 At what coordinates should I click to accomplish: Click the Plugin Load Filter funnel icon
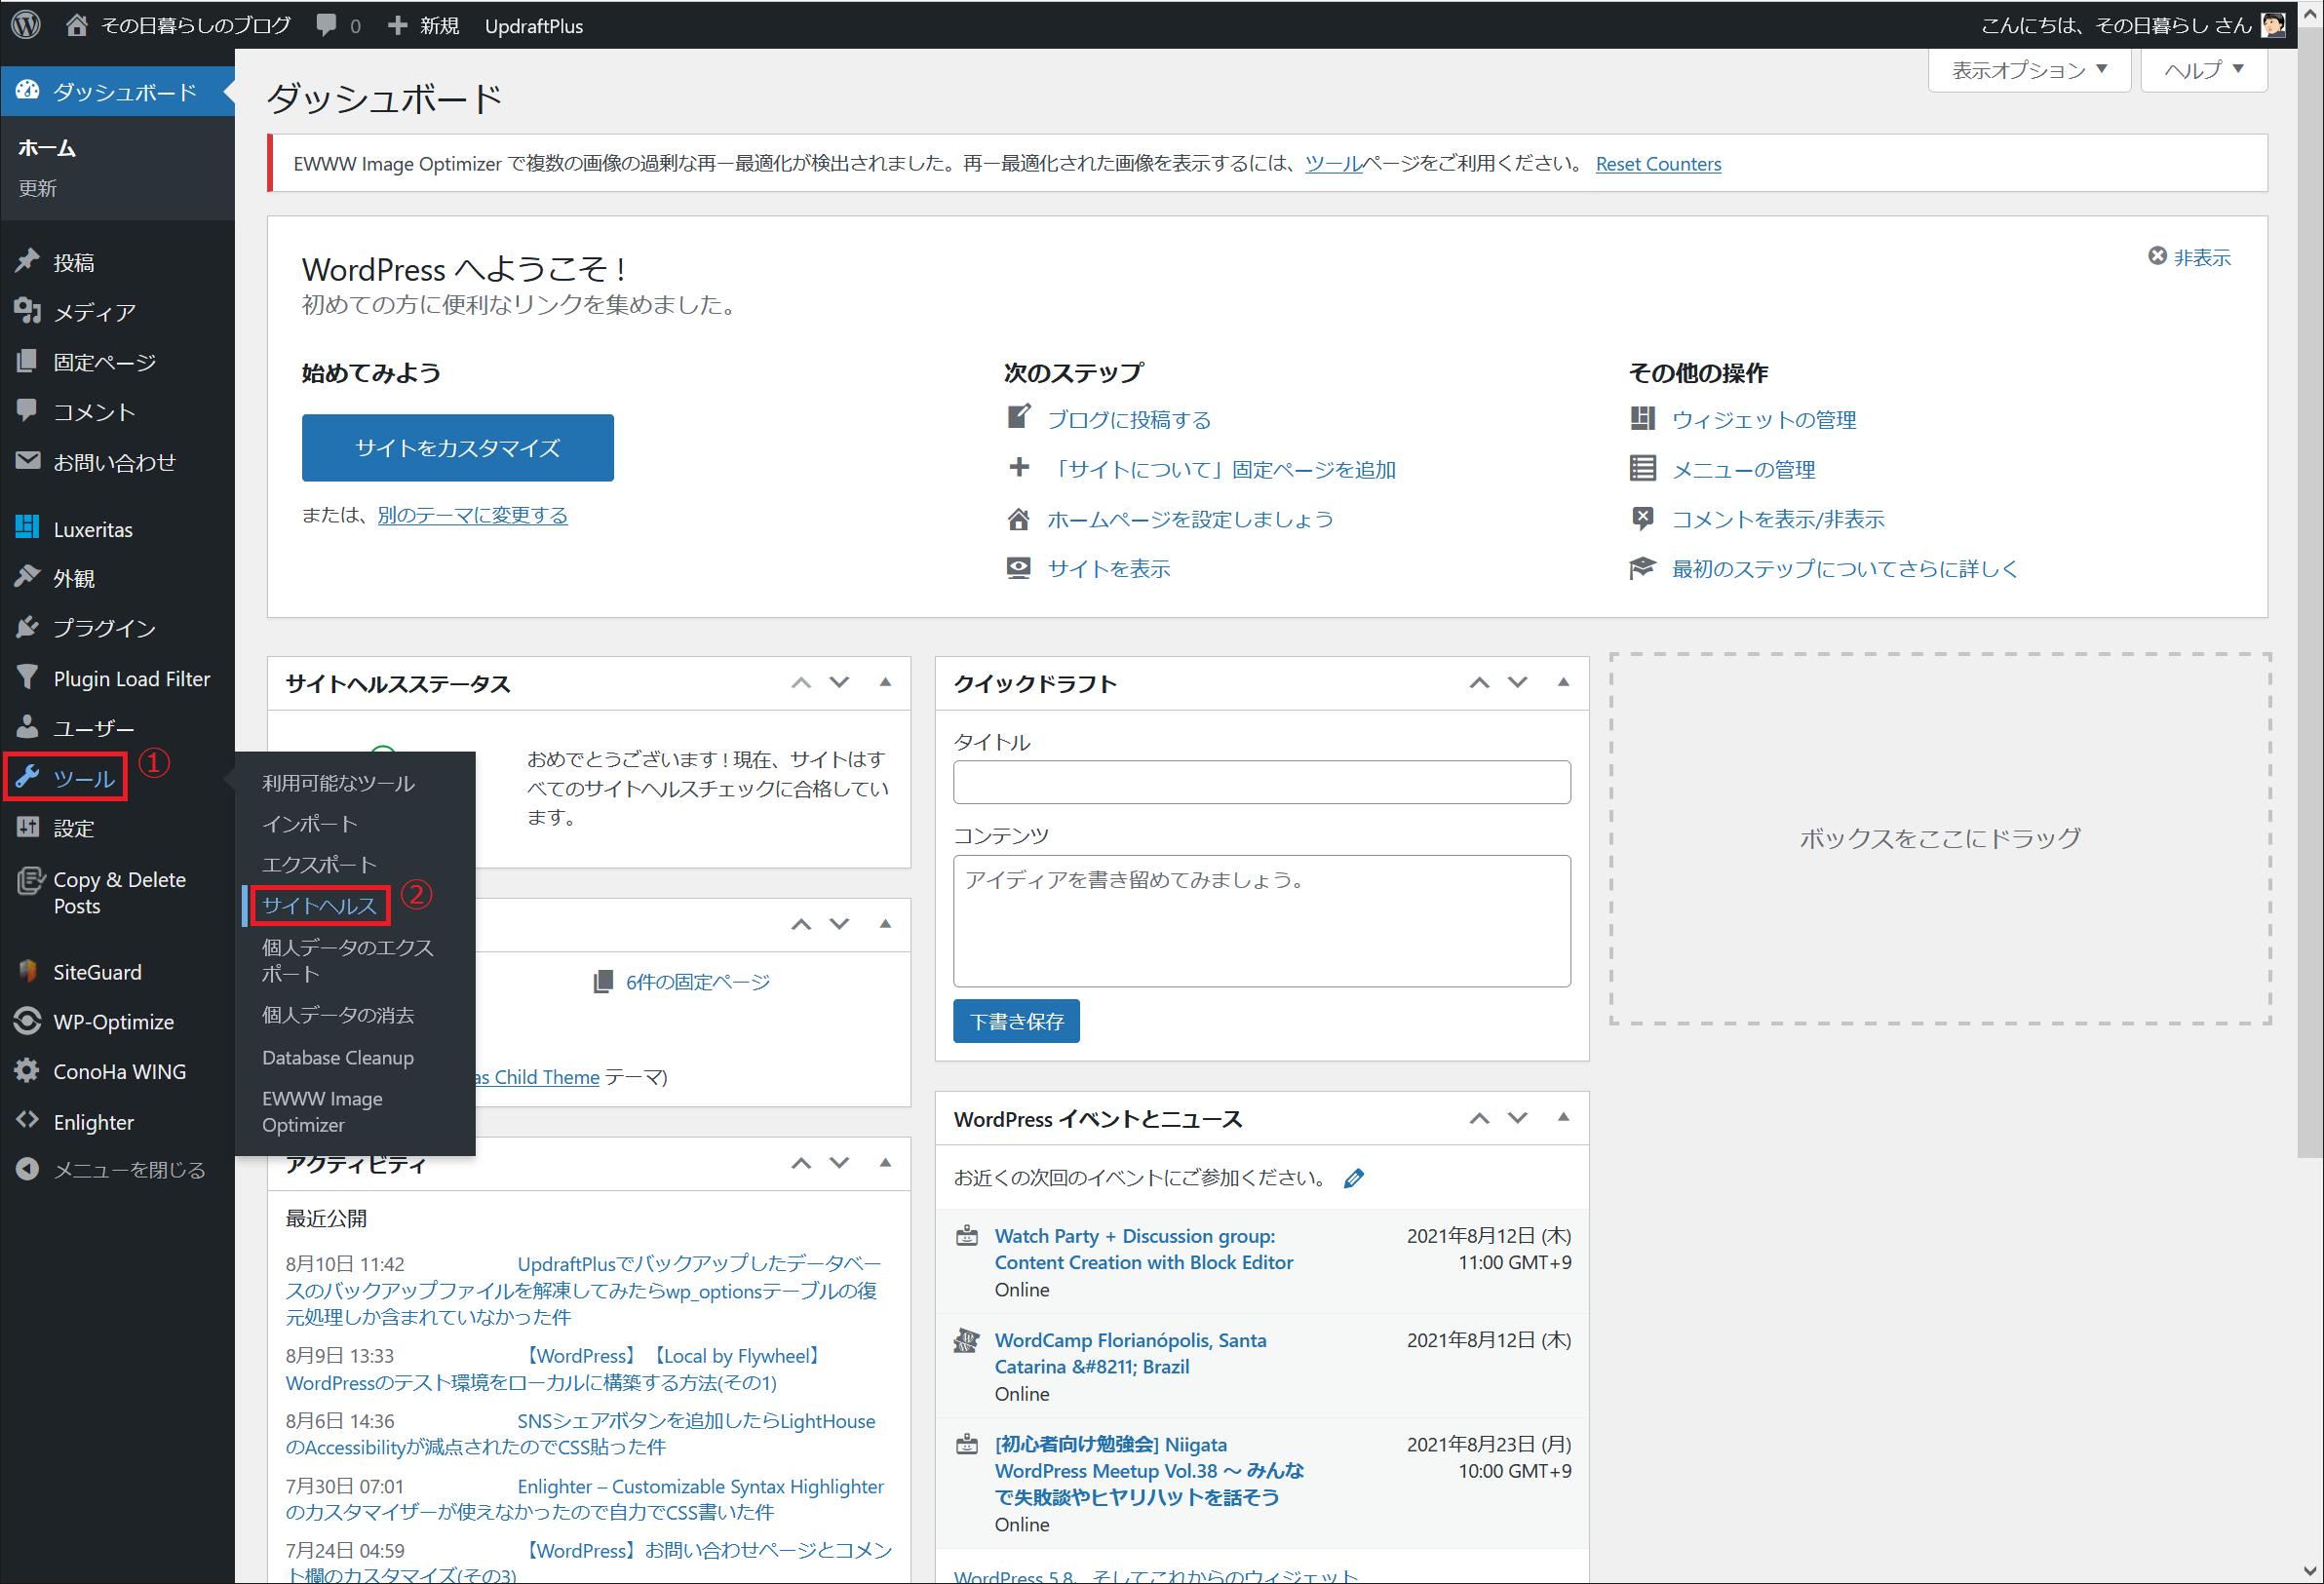click(27, 677)
